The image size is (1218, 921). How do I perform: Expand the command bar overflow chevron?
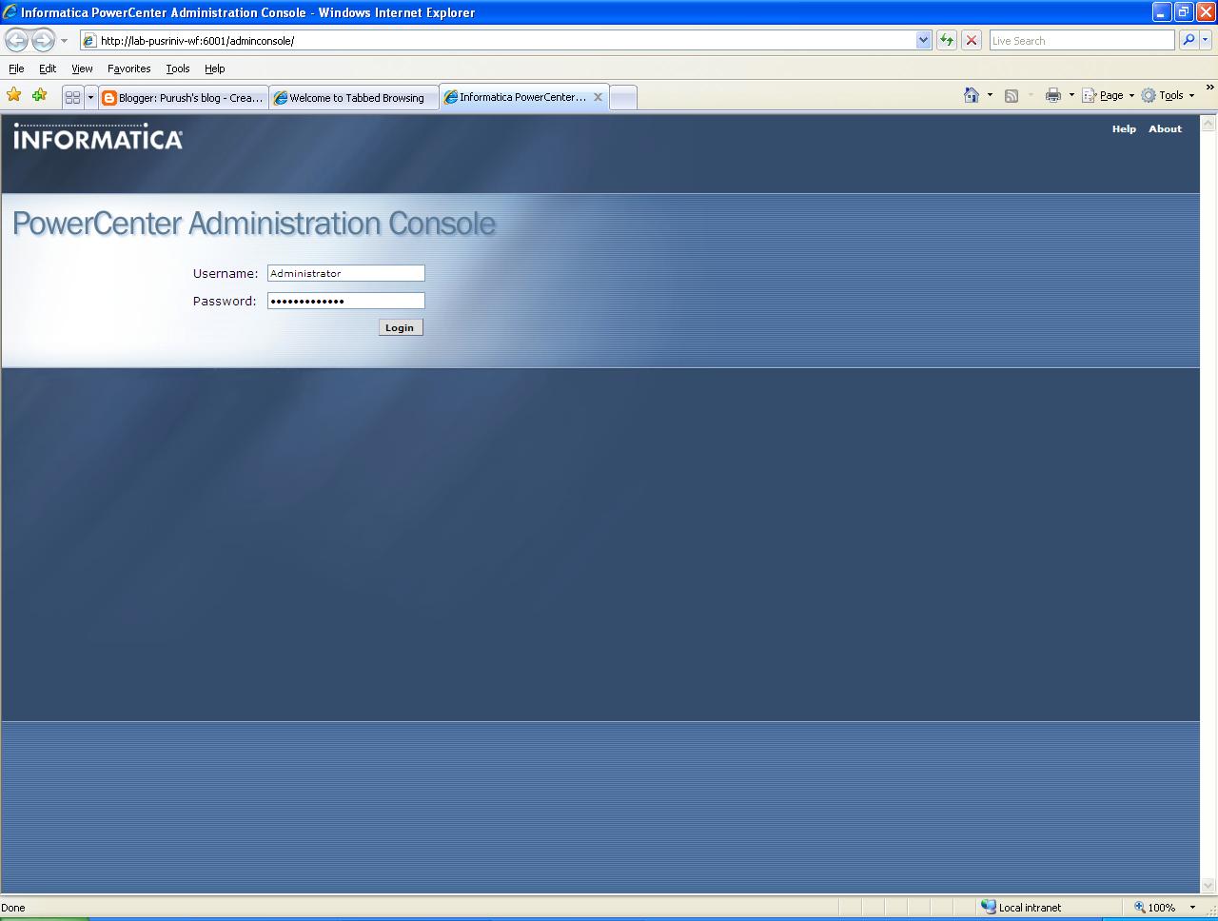click(1209, 88)
